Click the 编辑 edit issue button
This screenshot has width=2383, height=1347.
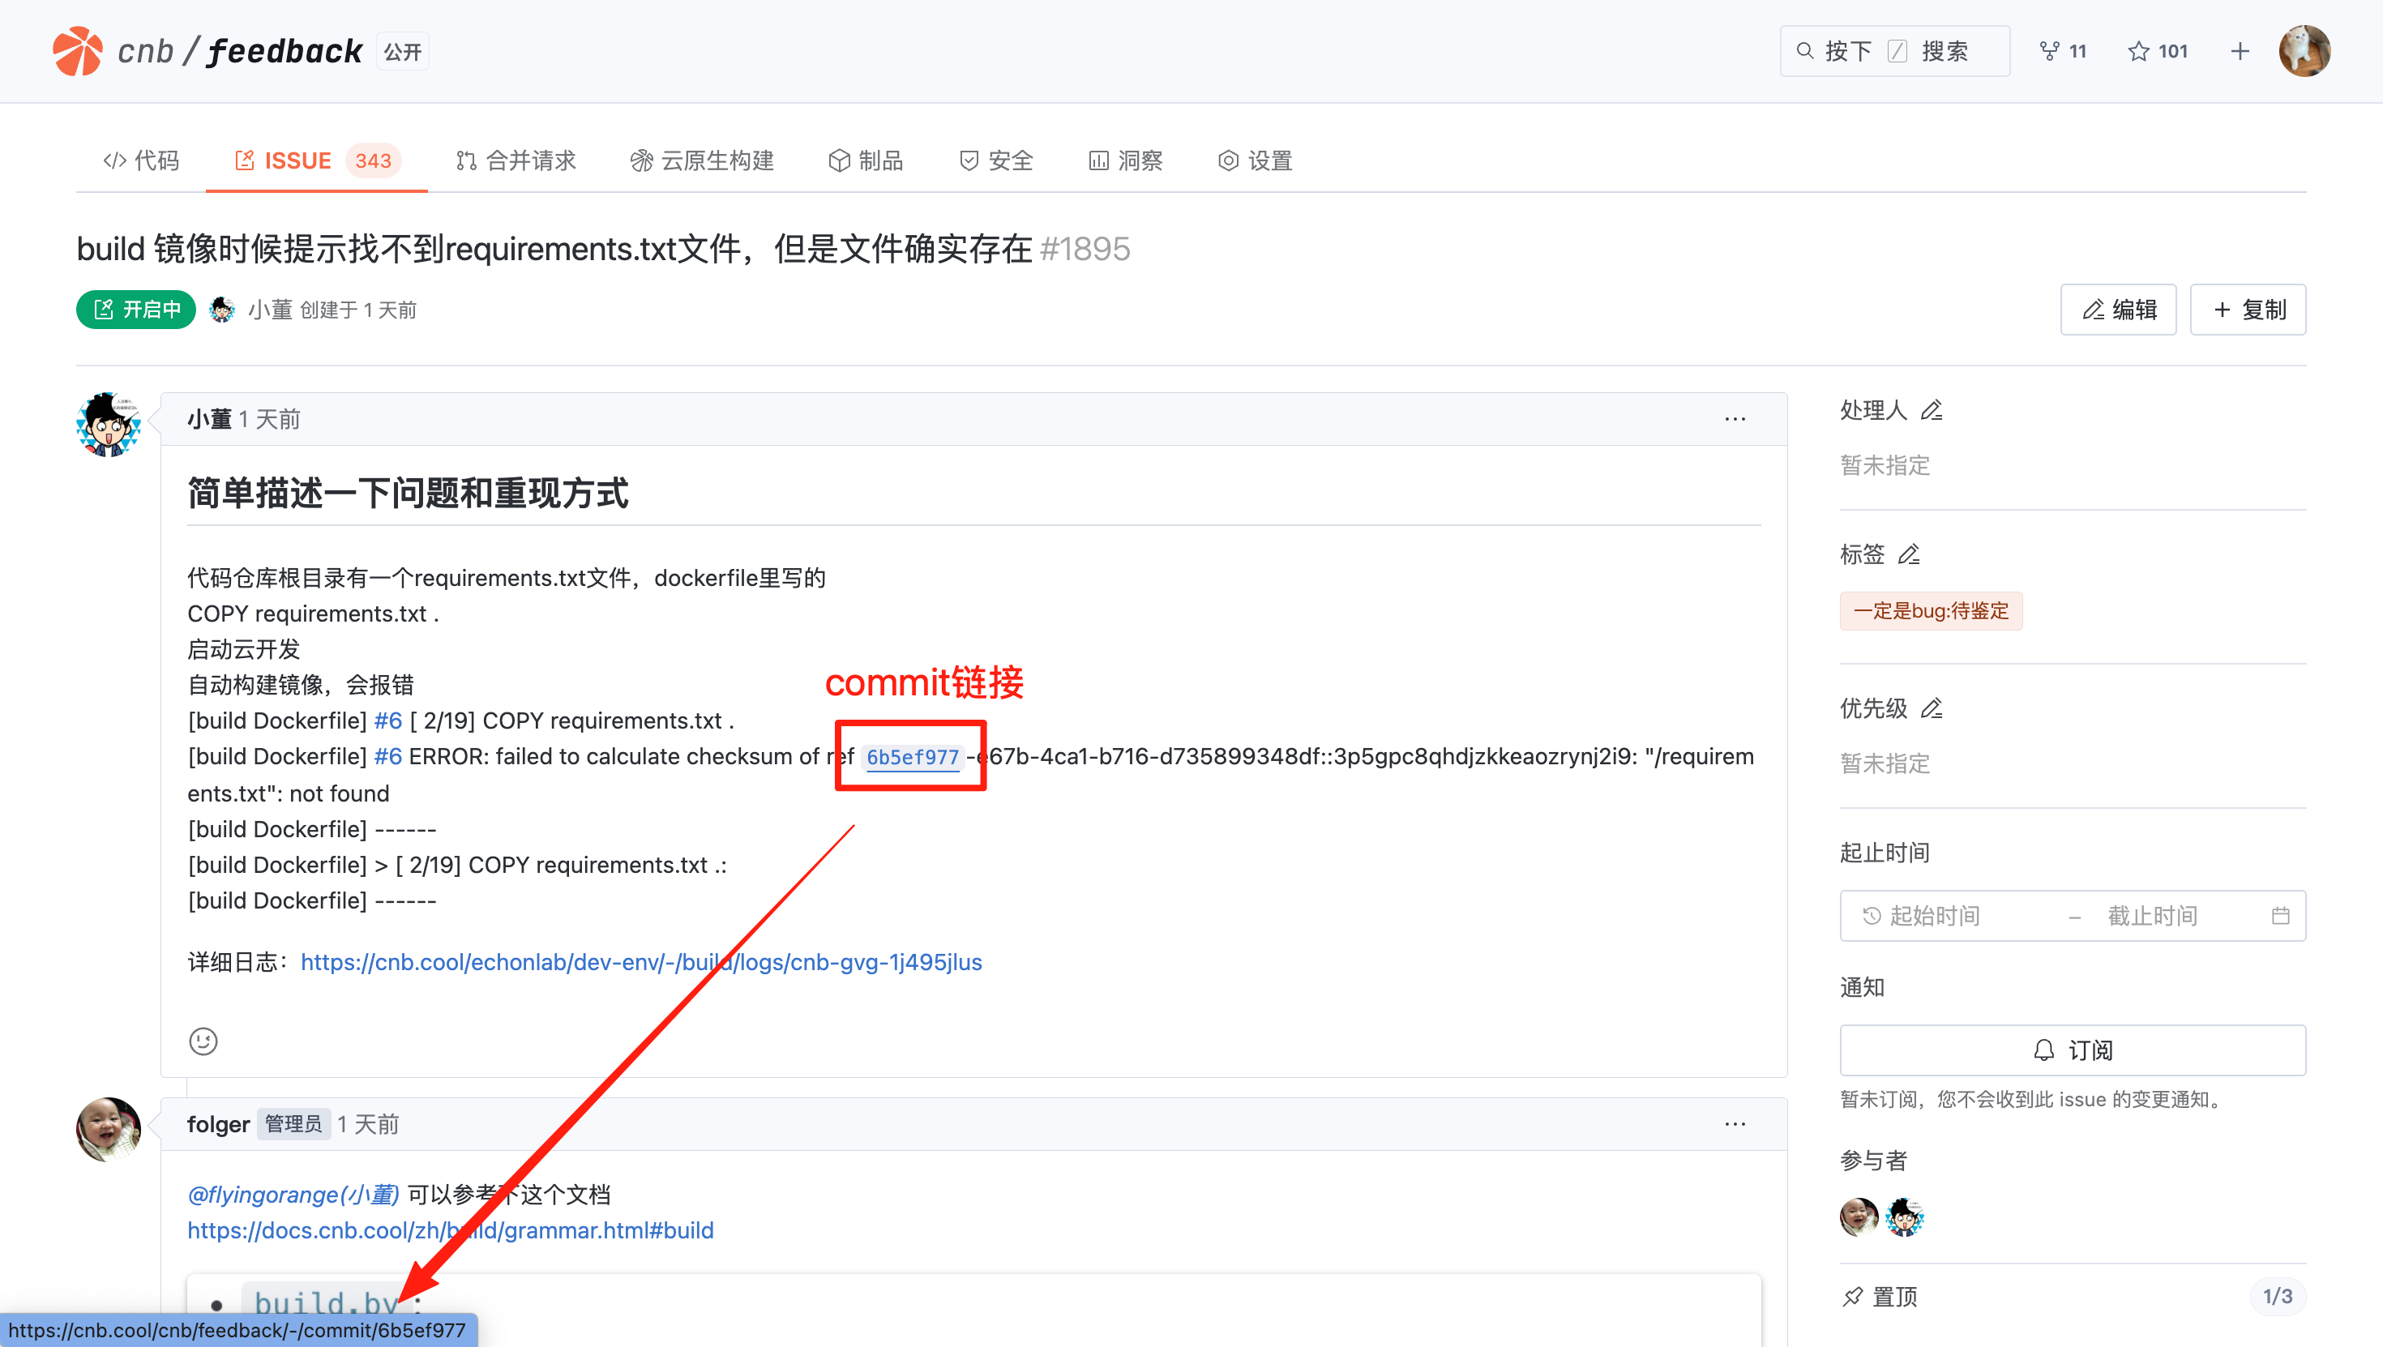2119,310
